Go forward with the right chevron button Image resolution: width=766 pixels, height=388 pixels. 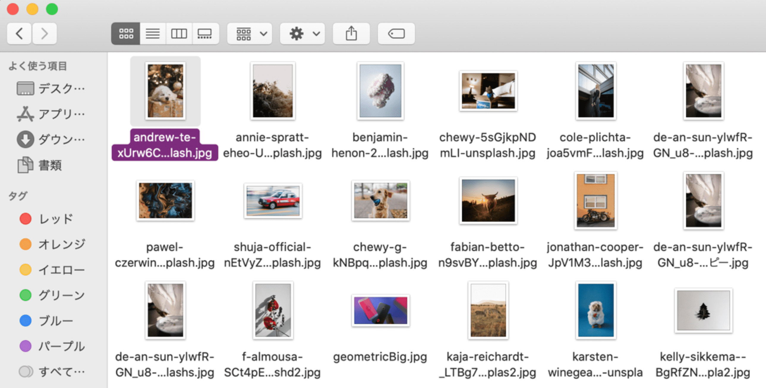click(44, 34)
